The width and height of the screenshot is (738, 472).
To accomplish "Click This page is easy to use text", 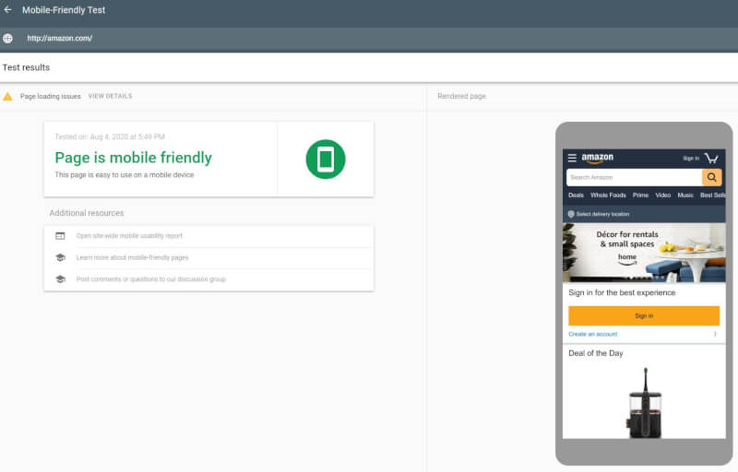I will pyautogui.click(x=125, y=175).
